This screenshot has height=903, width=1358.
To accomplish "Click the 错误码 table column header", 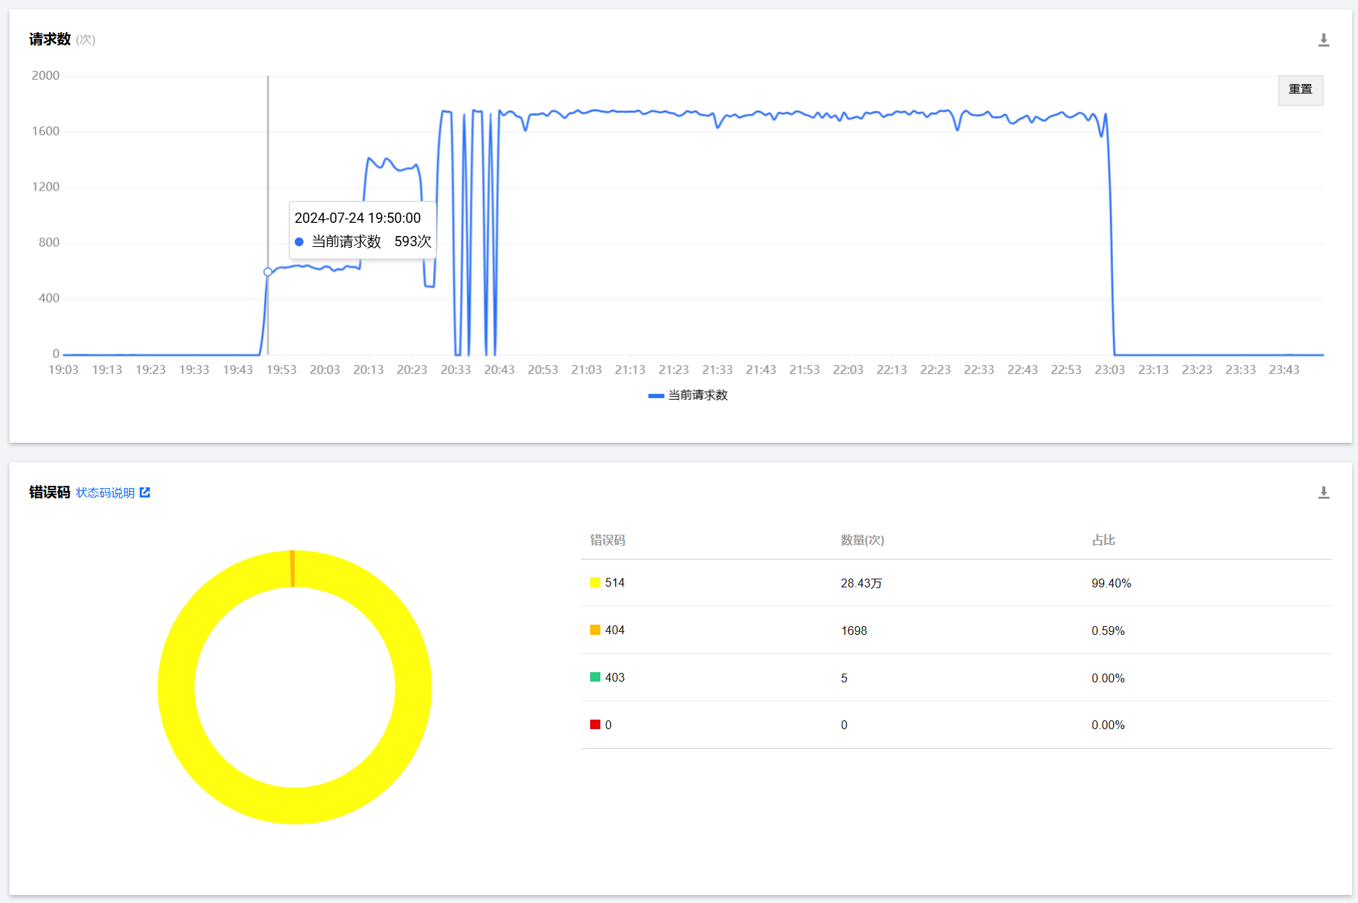I will (x=607, y=540).
